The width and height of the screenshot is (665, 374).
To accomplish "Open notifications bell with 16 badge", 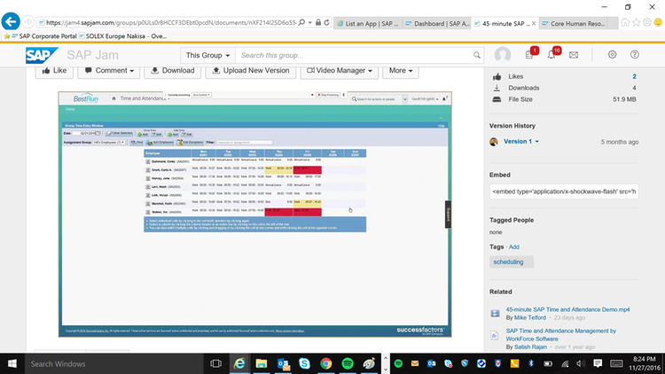I will [x=552, y=54].
